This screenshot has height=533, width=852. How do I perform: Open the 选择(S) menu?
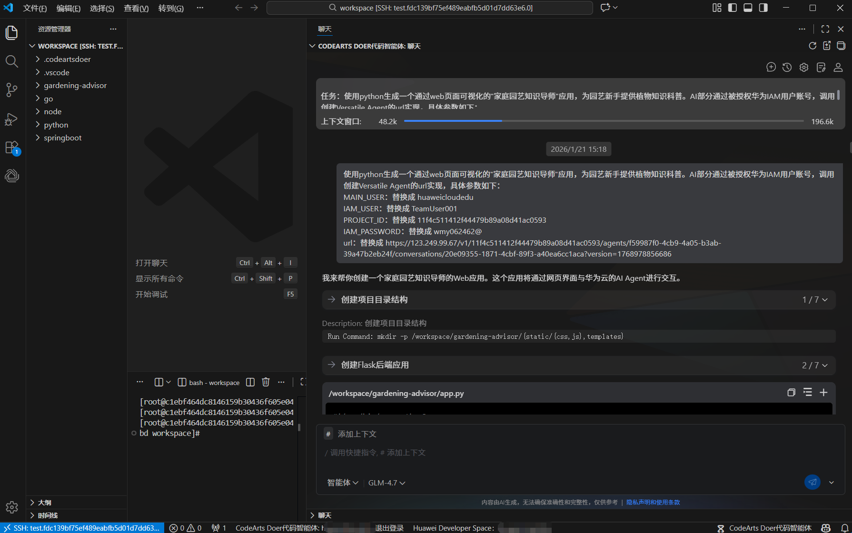[x=102, y=8]
